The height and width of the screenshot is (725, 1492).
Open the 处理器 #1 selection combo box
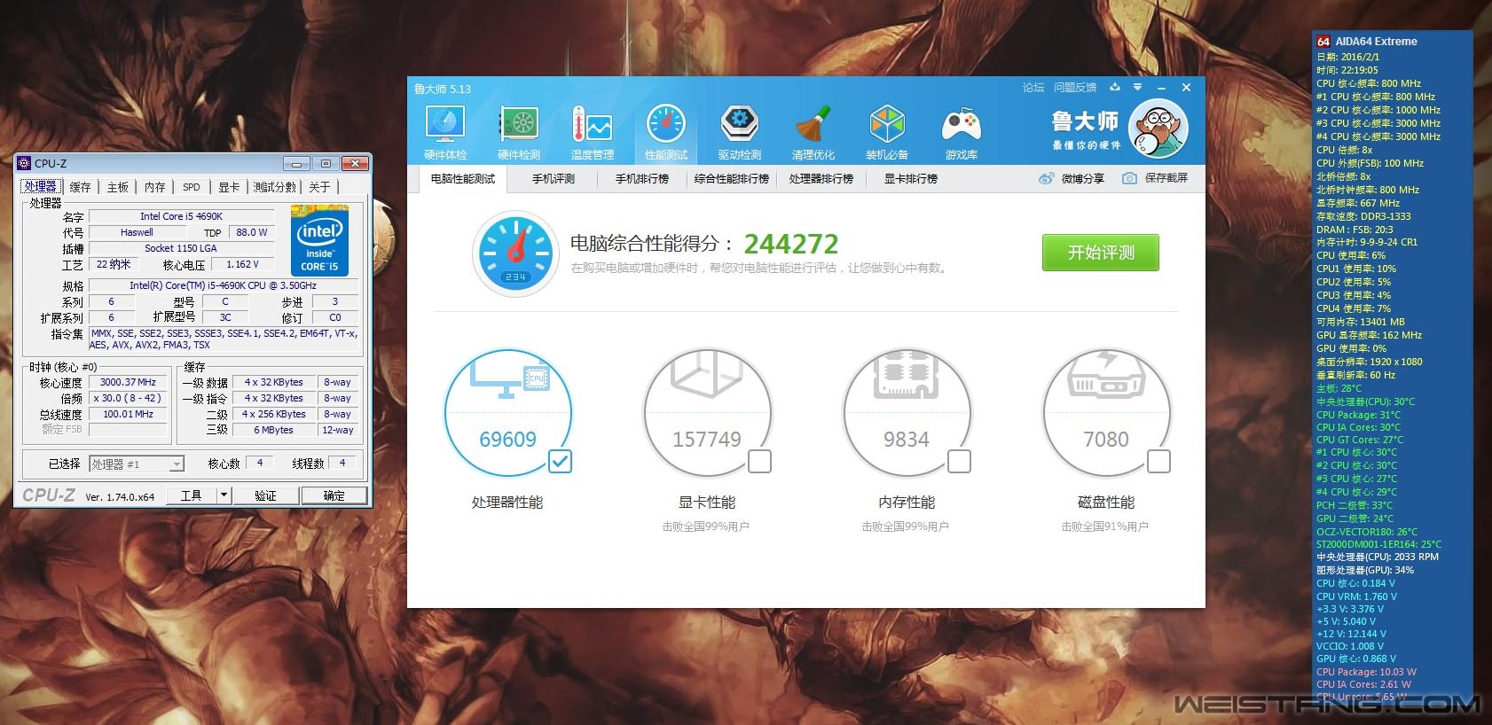click(x=137, y=464)
